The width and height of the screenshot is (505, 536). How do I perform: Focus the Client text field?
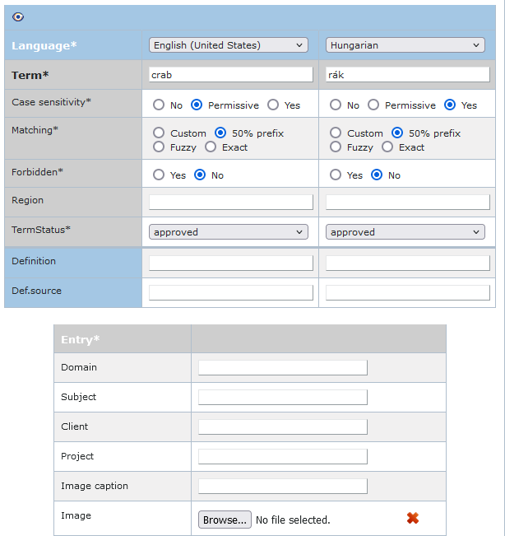(283, 426)
